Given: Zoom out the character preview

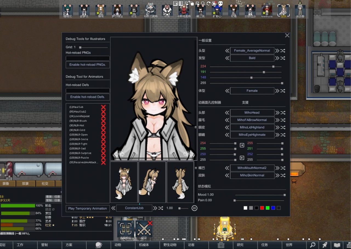Looking at the screenshot, I should point(186,154).
